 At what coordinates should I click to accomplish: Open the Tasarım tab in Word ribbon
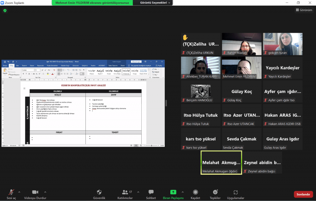(x=24, y=65)
